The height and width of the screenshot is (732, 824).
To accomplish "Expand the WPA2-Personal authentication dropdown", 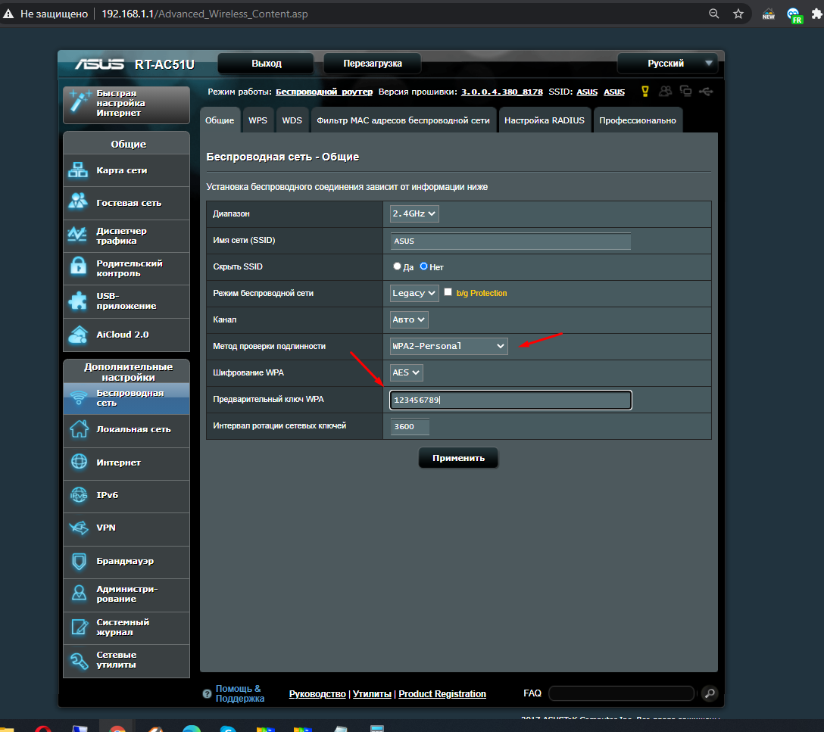I will click(x=448, y=346).
